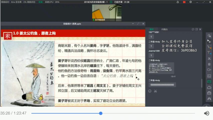Click the image message from 二年级-Andy
The height and width of the screenshot is (120, 213).
(161, 68)
